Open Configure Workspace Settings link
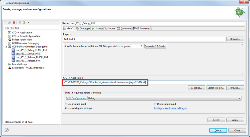250x137 pixels. coord(170,108)
